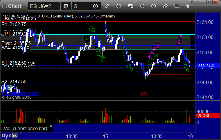Click the 18 date label on time axis
Image resolution: width=221 pixels, height=140 pixels.
(x=190, y=136)
